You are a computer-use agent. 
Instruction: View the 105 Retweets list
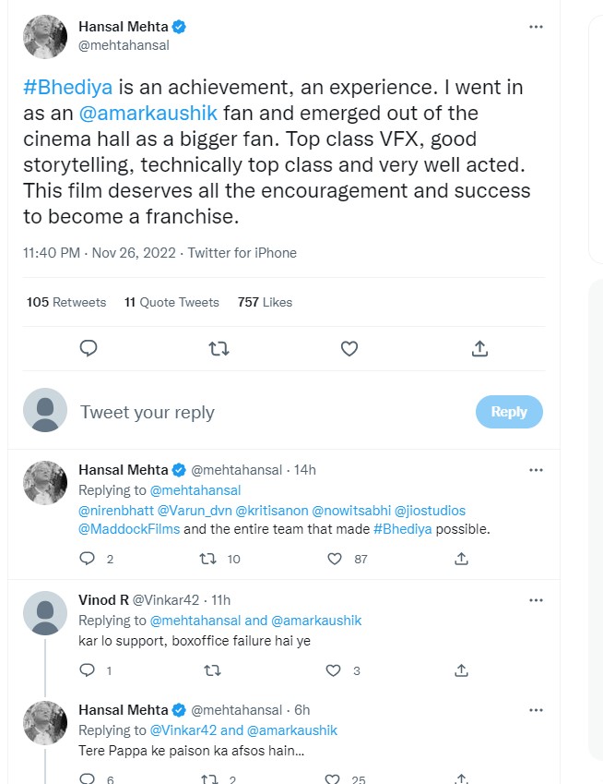coord(66,302)
